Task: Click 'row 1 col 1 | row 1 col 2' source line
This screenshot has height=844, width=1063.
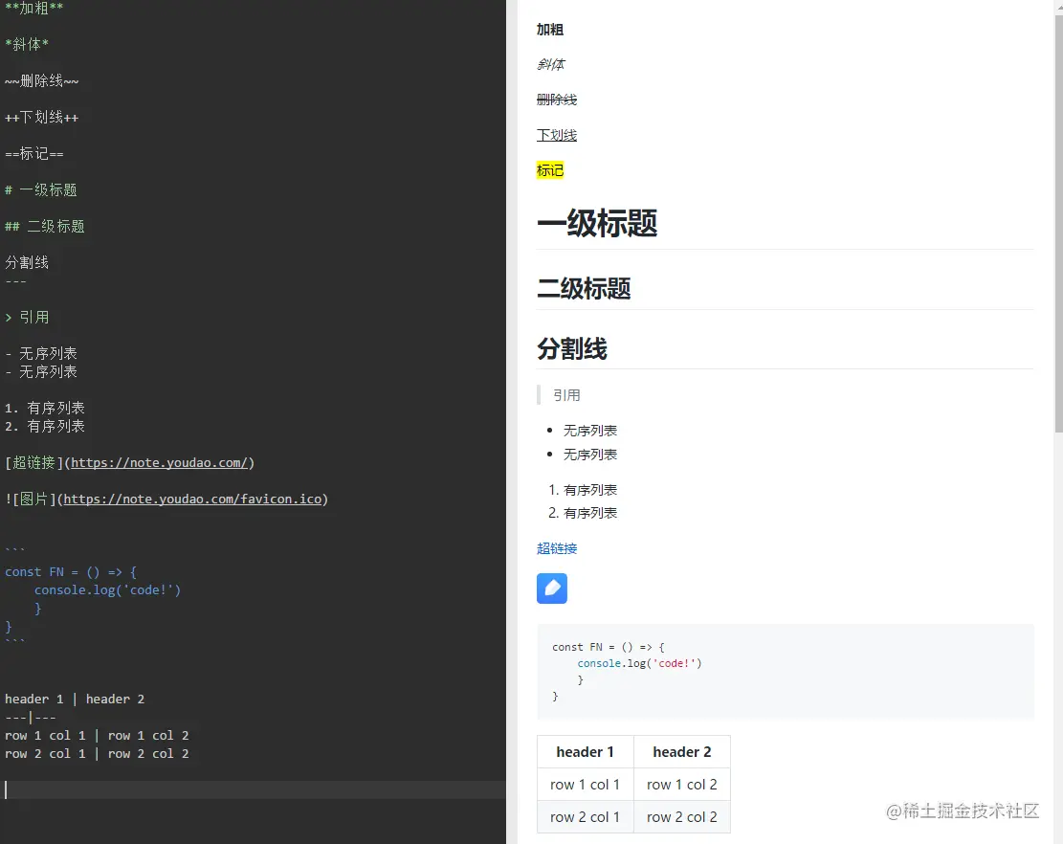Action: 97,736
